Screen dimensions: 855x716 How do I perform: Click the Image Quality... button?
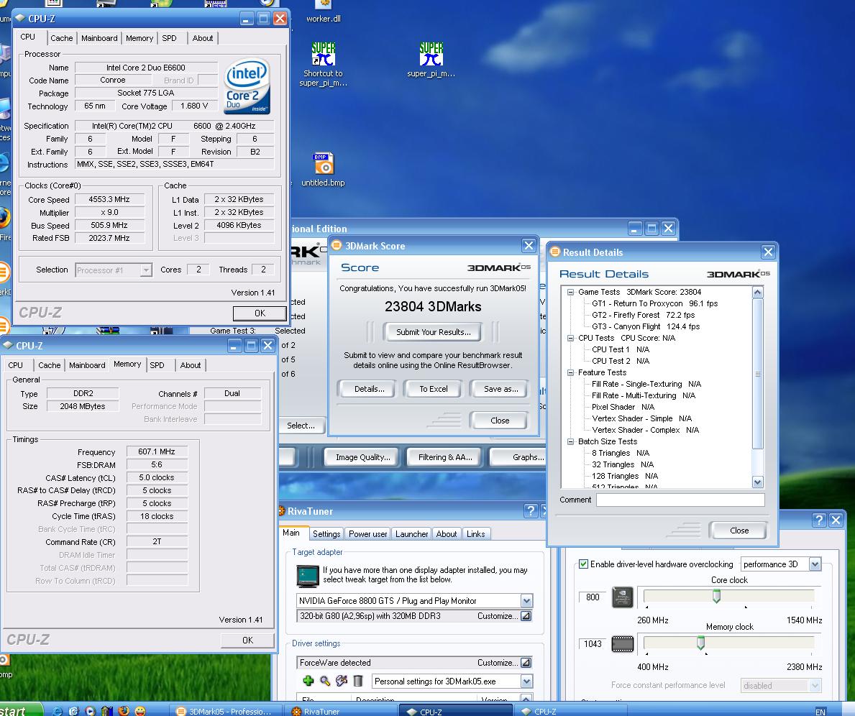click(363, 457)
